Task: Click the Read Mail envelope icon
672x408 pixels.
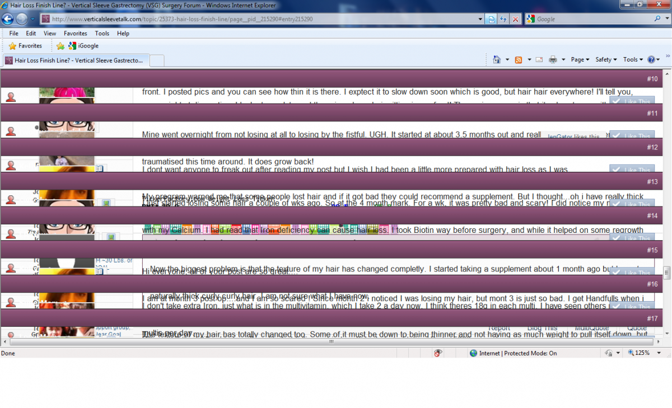Action: (x=539, y=59)
